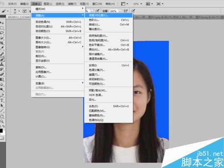Select the Line shape tool
The image size is (224, 168).
pos(2,111)
